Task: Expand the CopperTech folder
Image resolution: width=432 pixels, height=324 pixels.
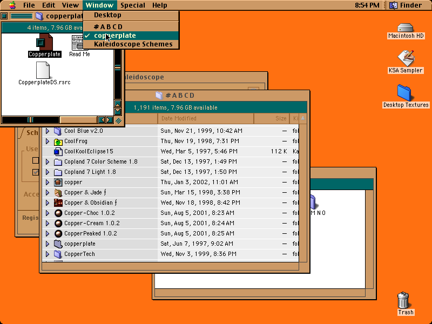Action: [48, 254]
